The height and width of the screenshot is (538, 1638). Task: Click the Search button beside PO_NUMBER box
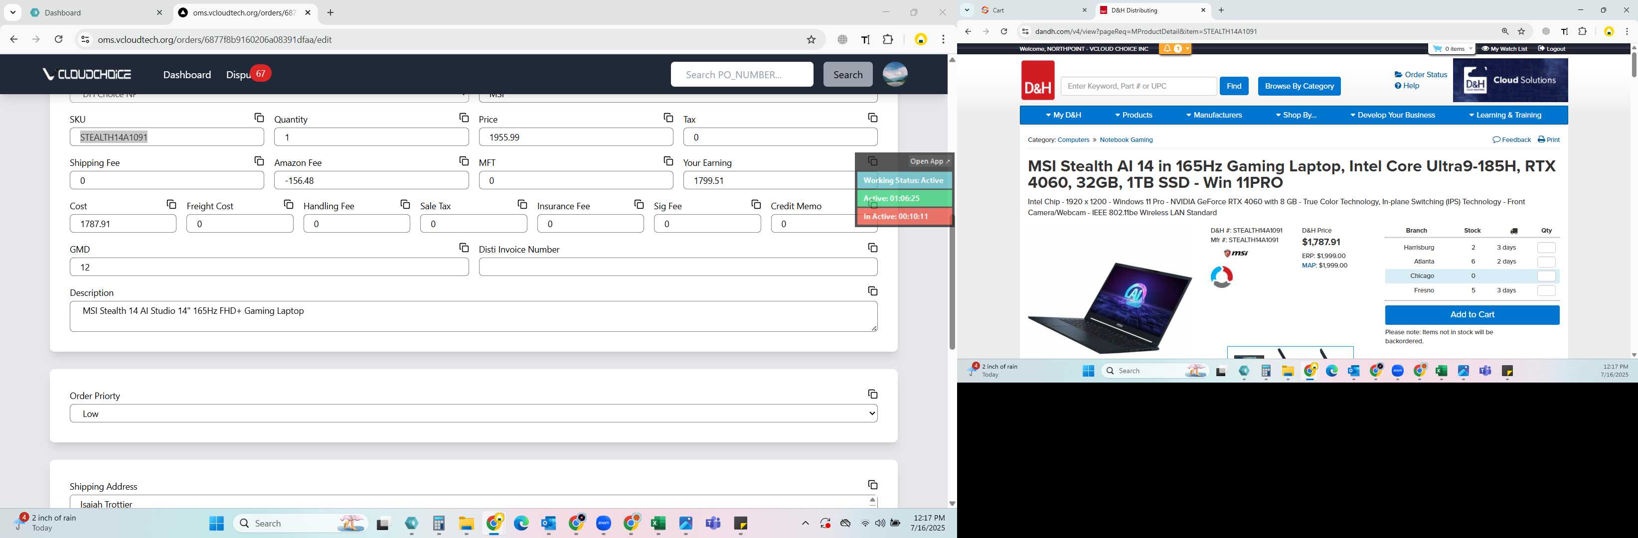click(x=847, y=74)
